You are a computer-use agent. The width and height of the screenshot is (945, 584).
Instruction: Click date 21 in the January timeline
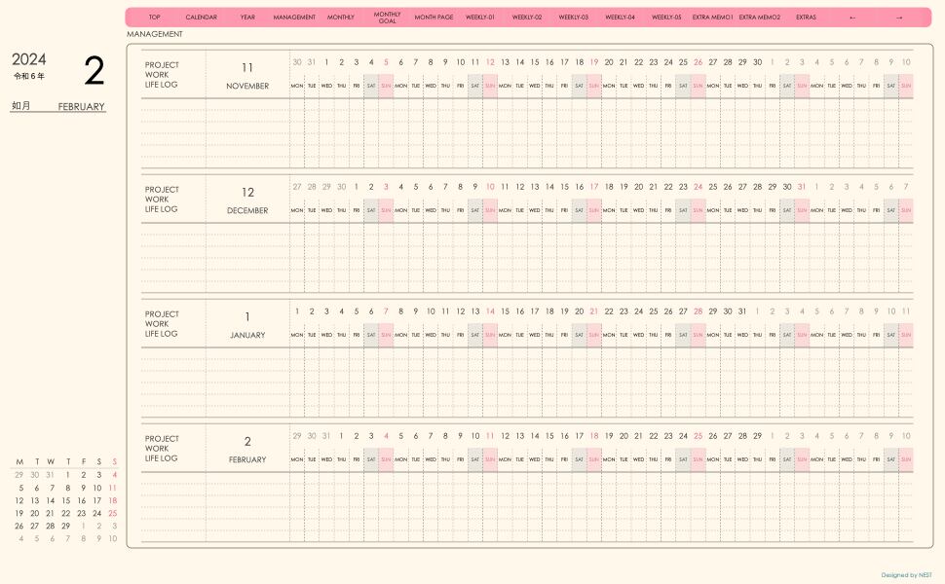click(594, 311)
